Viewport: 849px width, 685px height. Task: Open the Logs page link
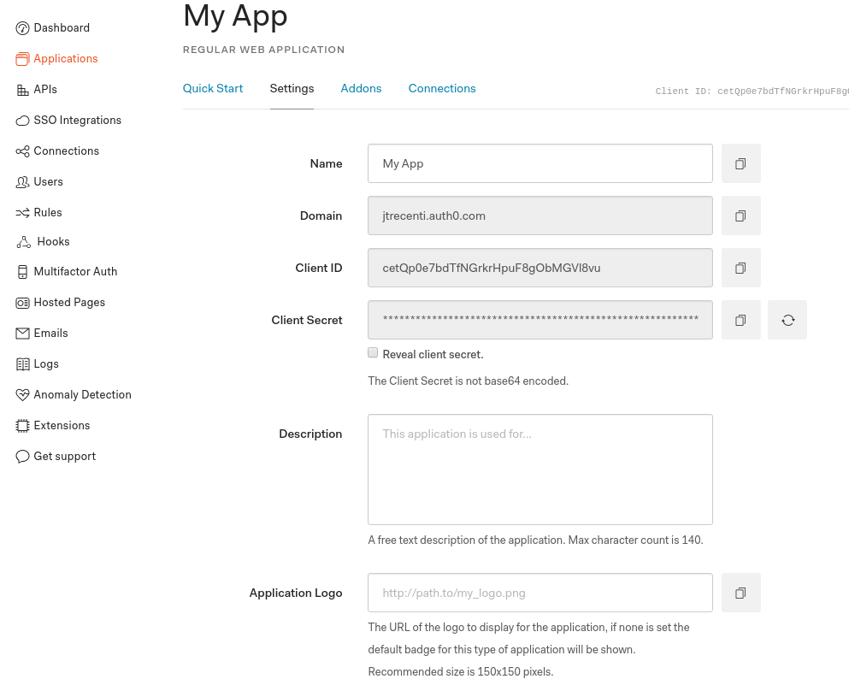coord(46,363)
